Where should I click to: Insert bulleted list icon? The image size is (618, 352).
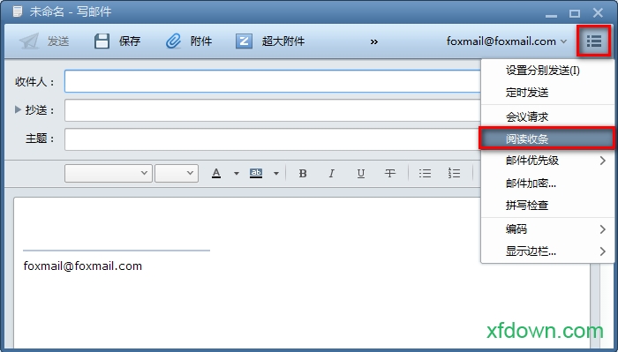click(x=425, y=173)
